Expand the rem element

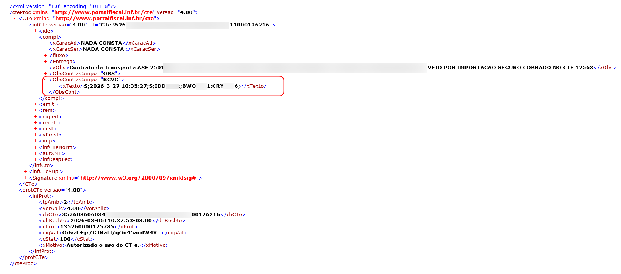point(36,110)
